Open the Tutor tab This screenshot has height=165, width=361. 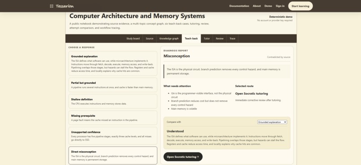click(x=207, y=38)
